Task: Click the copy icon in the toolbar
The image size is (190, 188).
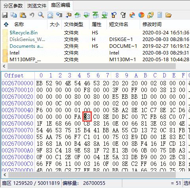Action: (14, 15)
